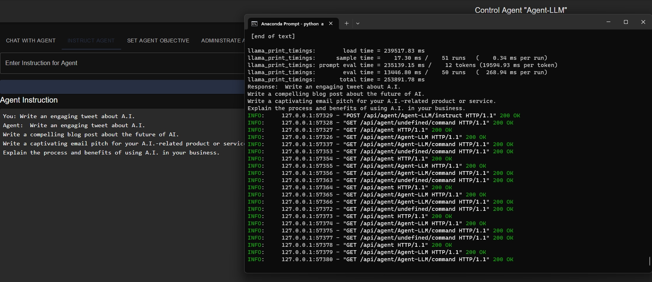The image size is (652, 282).
Task: Click the Enter Instruction for Agent field
Action: point(123,63)
